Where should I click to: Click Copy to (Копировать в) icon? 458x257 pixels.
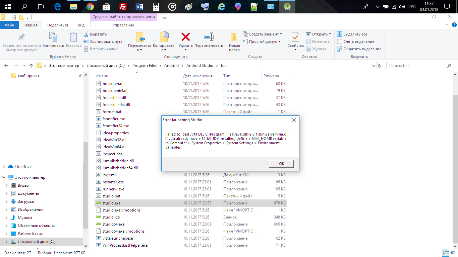[164, 37]
